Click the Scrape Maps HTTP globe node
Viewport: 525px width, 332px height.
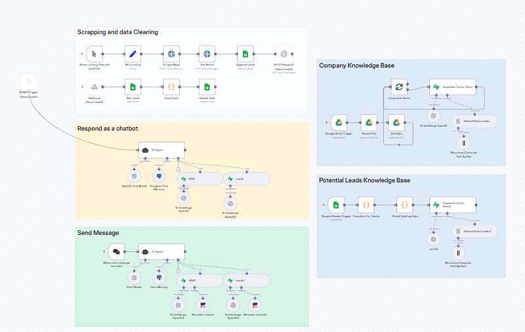tap(171, 54)
